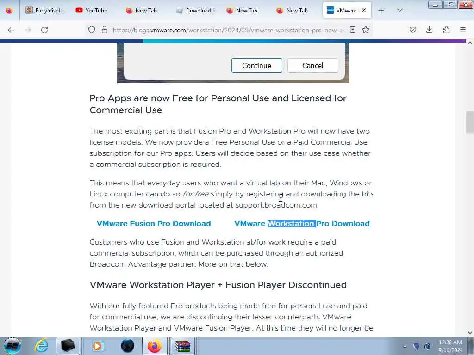
Task: Click scrollbar up arrow
Action: 470,43
